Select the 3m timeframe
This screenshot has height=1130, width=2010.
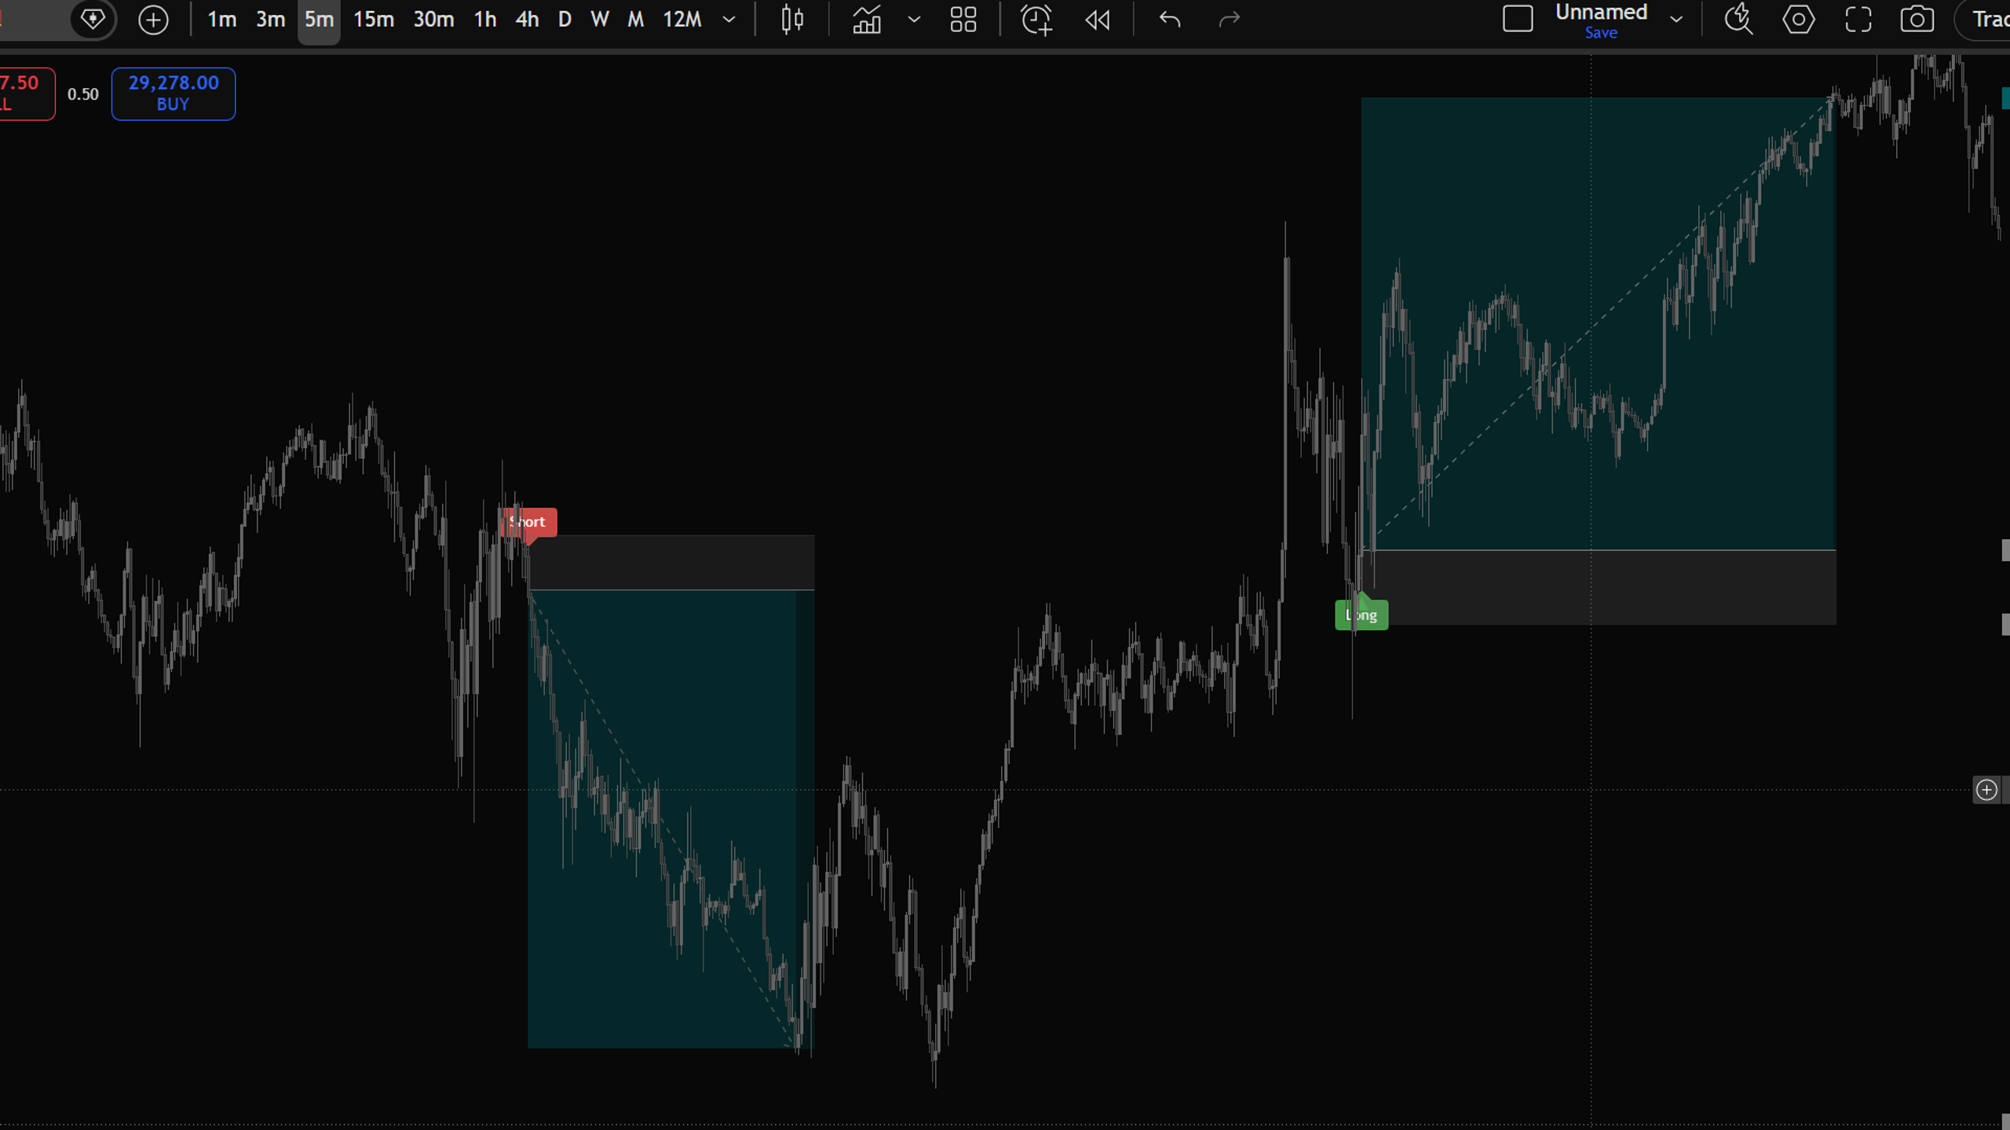(270, 20)
